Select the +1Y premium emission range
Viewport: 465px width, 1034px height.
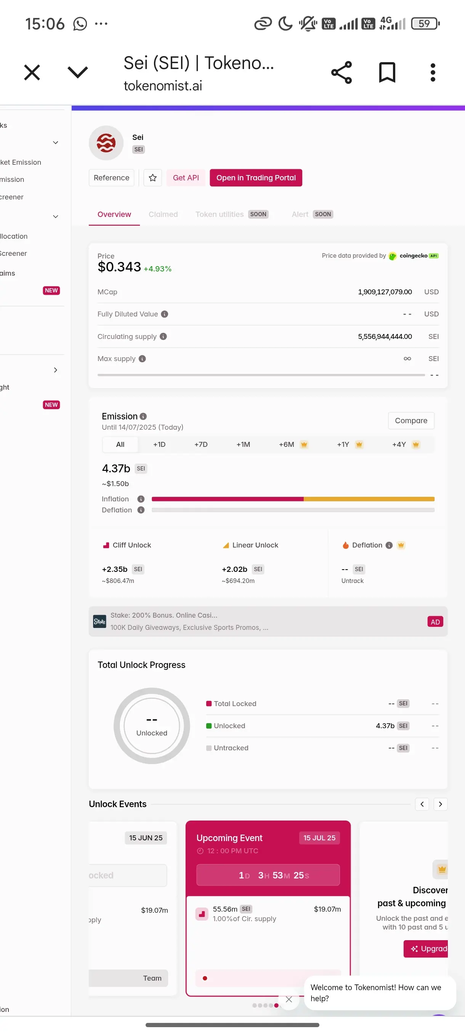(x=350, y=445)
